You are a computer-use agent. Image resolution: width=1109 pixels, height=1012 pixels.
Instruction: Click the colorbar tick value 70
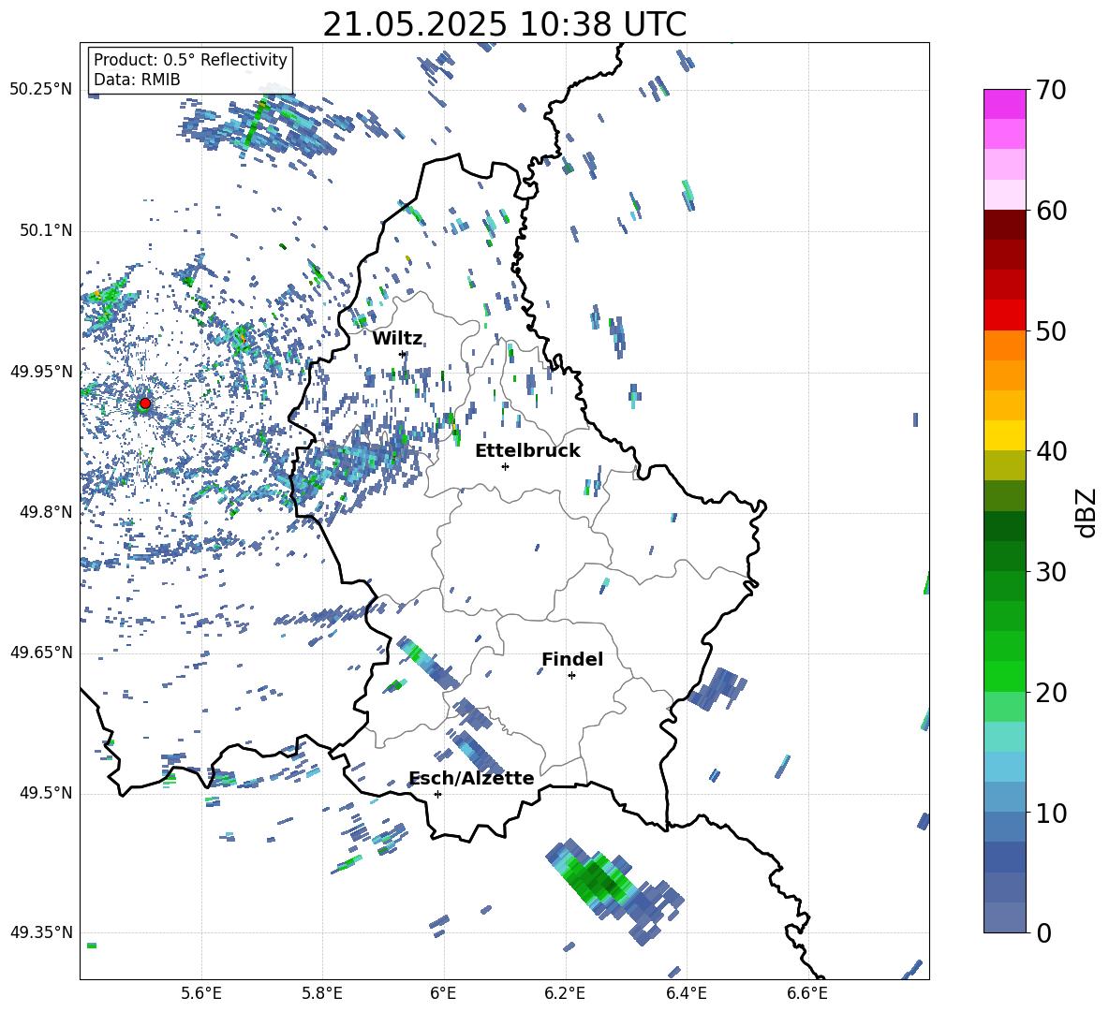(x=1051, y=90)
